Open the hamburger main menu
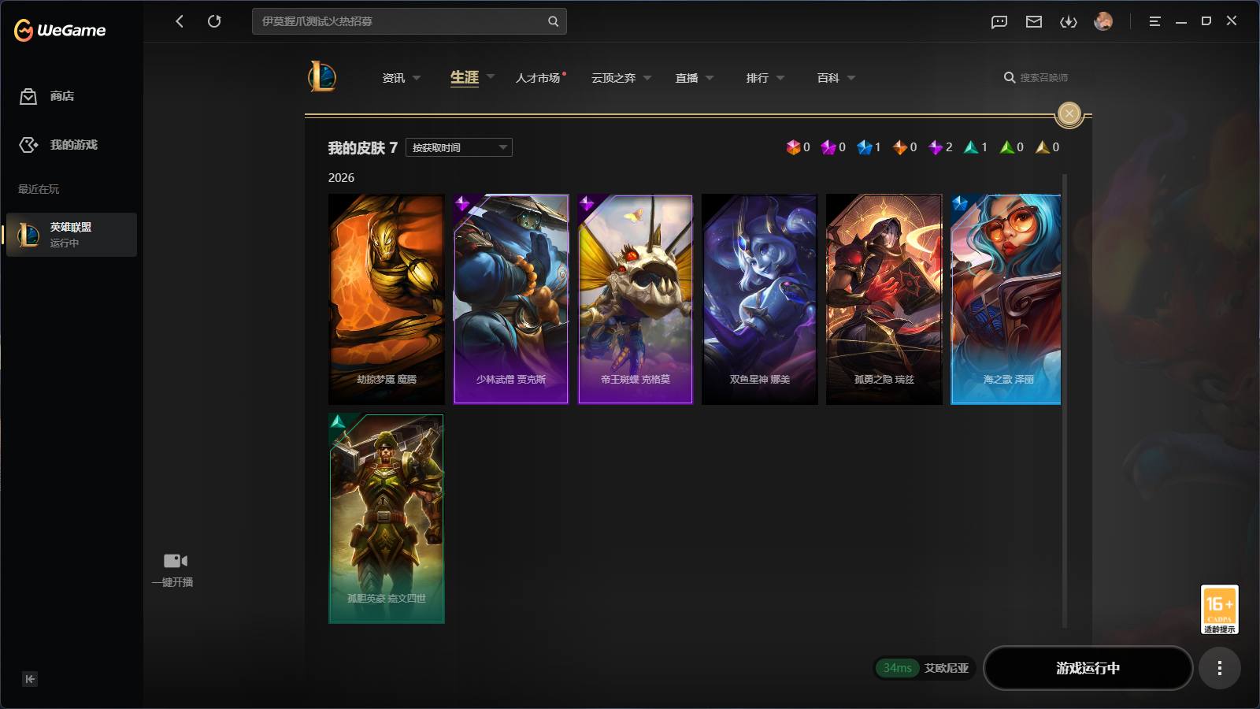1260x709 pixels. point(1154,21)
